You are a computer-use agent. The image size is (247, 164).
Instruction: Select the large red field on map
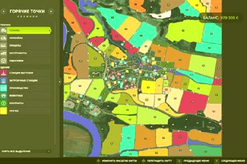click(x=192, y=102)
